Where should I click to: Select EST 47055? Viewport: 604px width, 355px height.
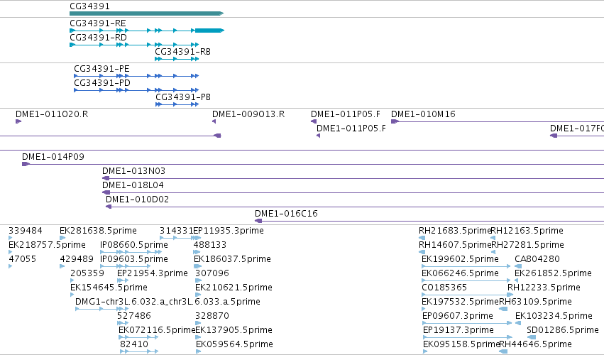click(x=22, y=259)
